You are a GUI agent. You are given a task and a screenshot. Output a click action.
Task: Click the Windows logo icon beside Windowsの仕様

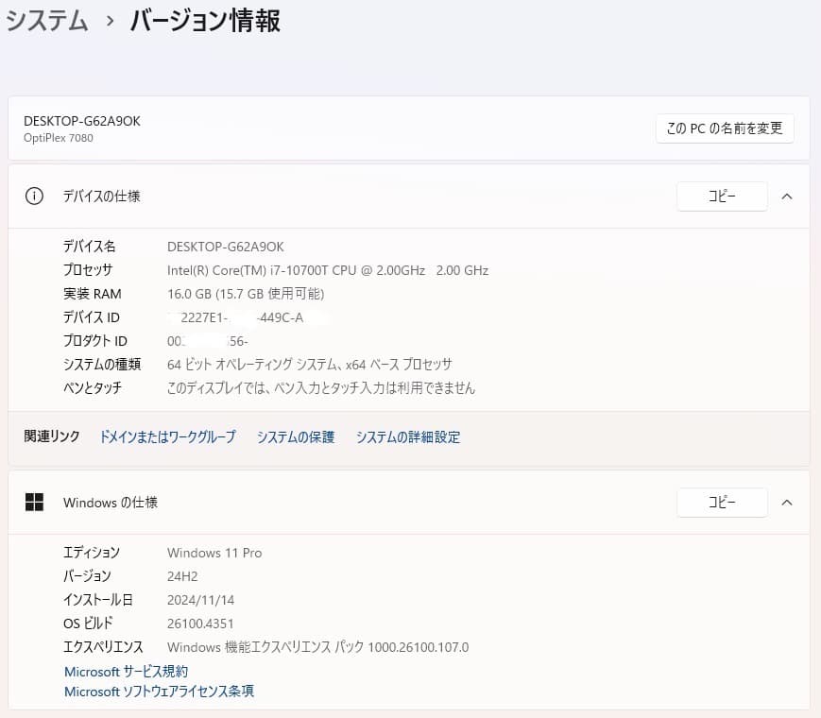(x=34, y=502)
